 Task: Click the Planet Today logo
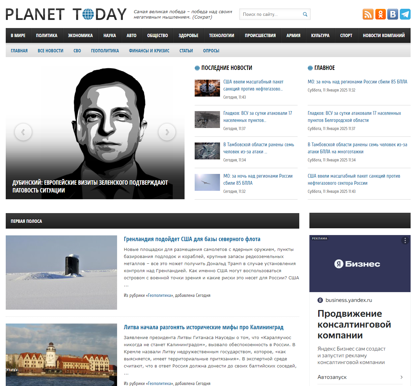(x=66, y=14)
